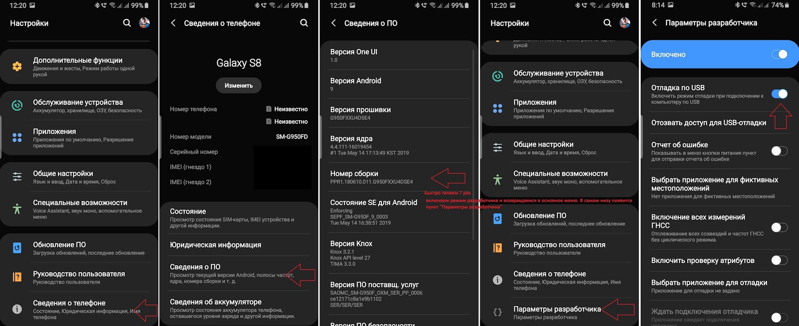Toggle Включение всех измерений ГНСС switch

point(780,227)
